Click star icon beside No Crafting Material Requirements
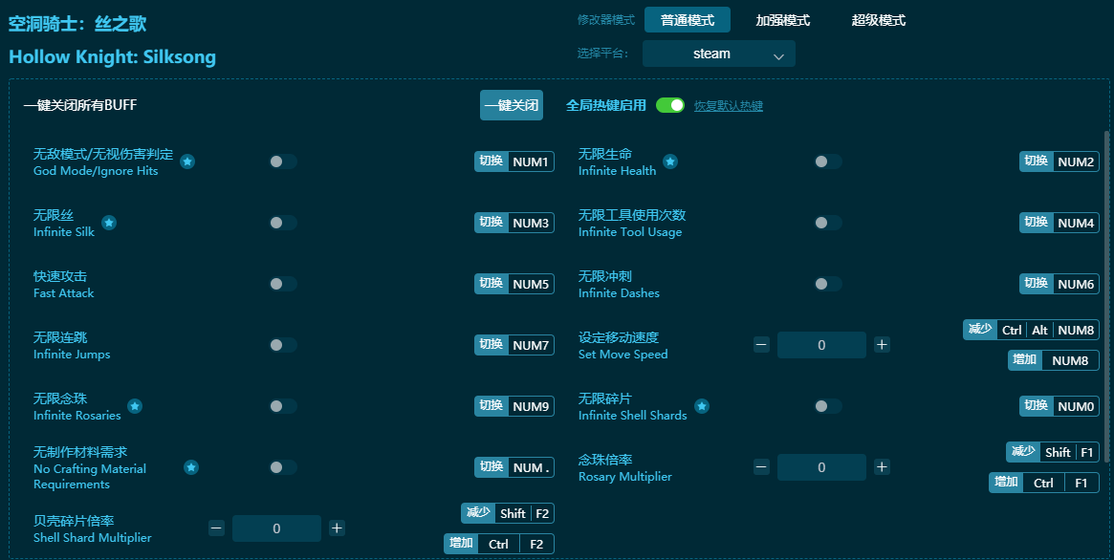This screenshot has height=560, width=1114. (191, 467)
